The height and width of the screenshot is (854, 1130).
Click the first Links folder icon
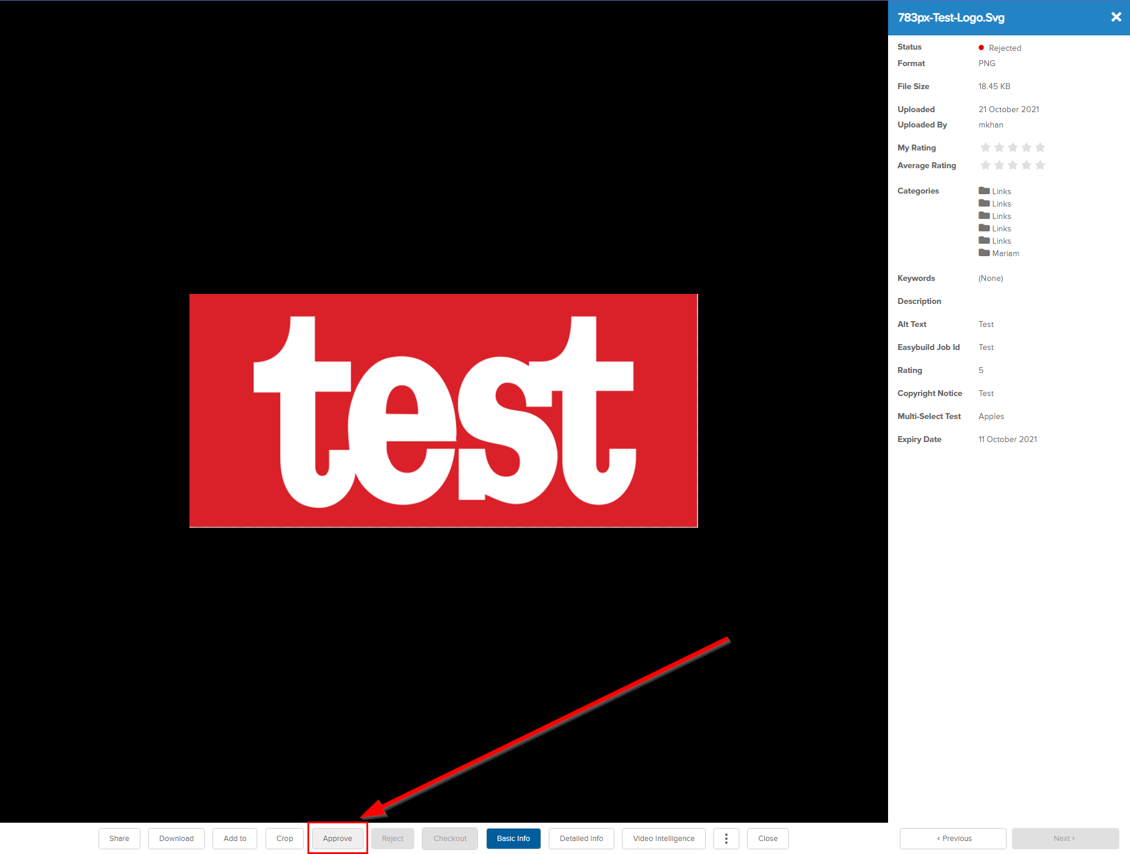click(x=984, y=191)
